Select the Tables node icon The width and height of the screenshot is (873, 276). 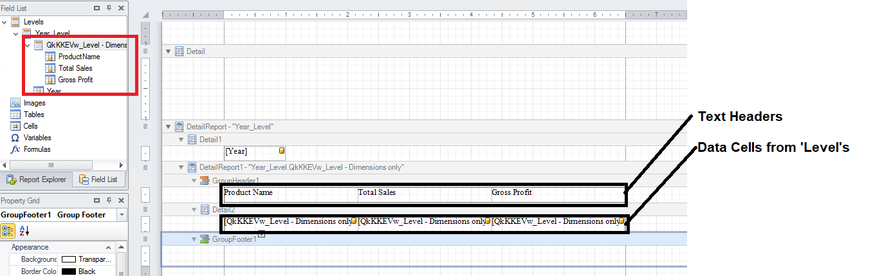coord(15,115)
